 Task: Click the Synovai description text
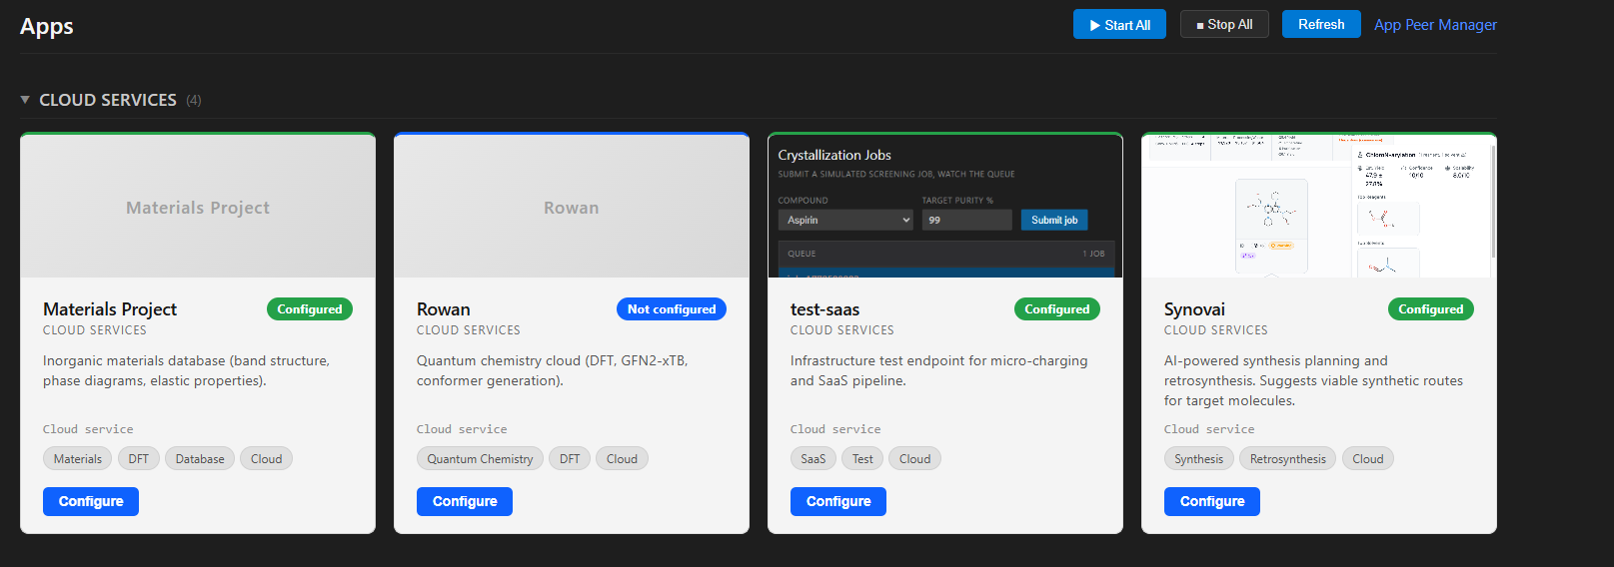pos(1313,380)
